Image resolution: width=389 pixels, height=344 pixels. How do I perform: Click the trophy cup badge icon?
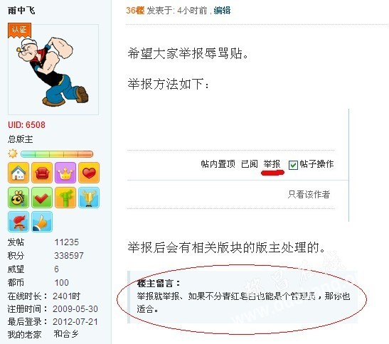click(89, 197)
